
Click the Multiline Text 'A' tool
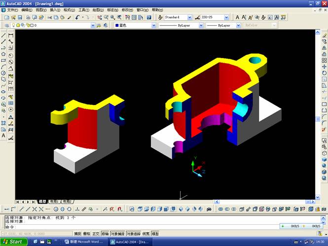tap(3, 135)
